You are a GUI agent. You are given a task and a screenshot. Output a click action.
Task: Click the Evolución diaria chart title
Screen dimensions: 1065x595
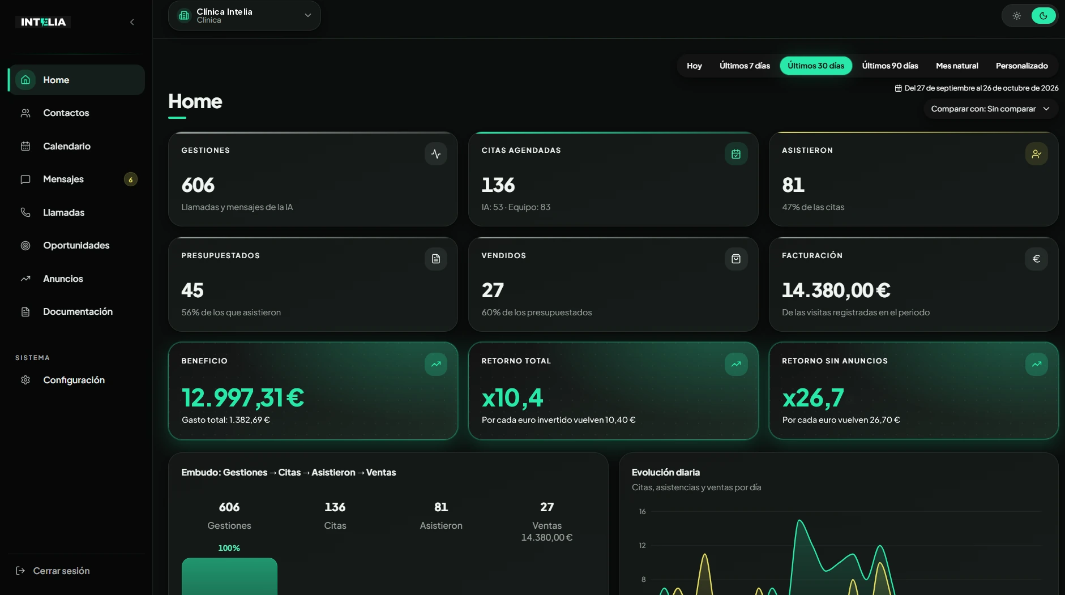[666, 472]
